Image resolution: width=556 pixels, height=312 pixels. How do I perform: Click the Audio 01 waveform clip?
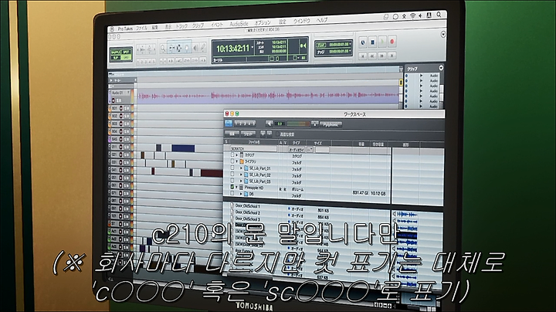(x=269, y=96)
